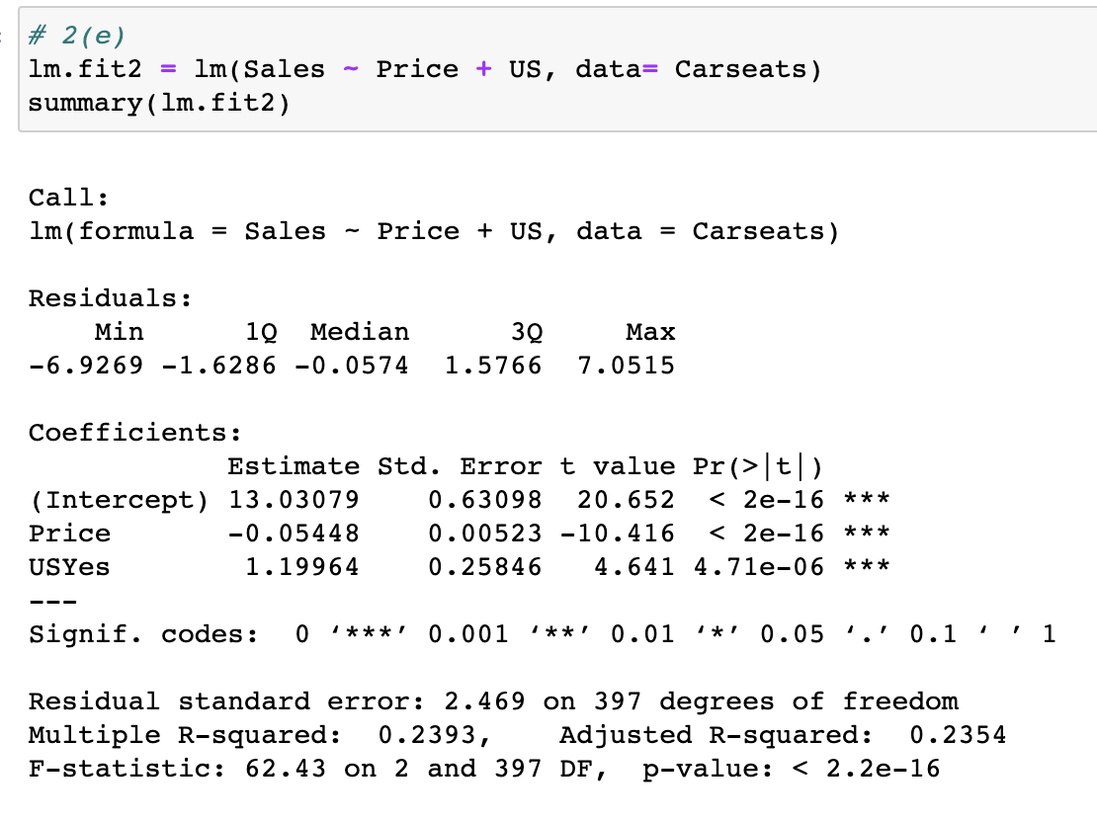The height and width of the screenshot is (822, 1097).
Task: Click the Median residual value -0.0574
Action: point(351,366)
